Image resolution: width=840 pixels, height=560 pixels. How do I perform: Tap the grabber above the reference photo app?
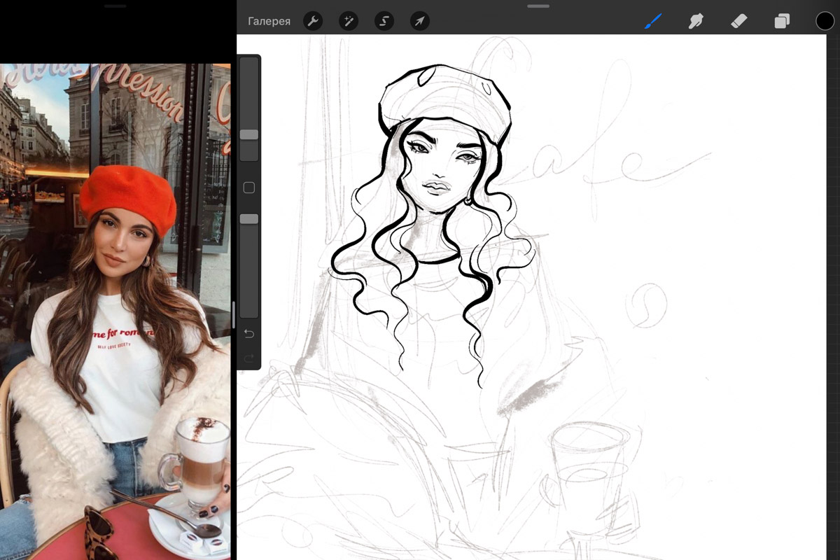click(116, 6)
